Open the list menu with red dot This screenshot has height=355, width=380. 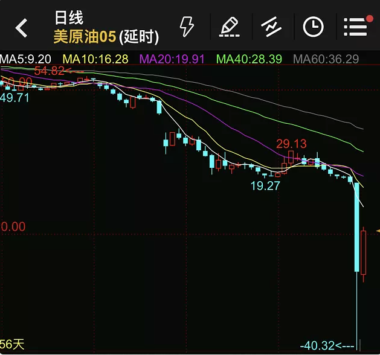coord(356,26)
